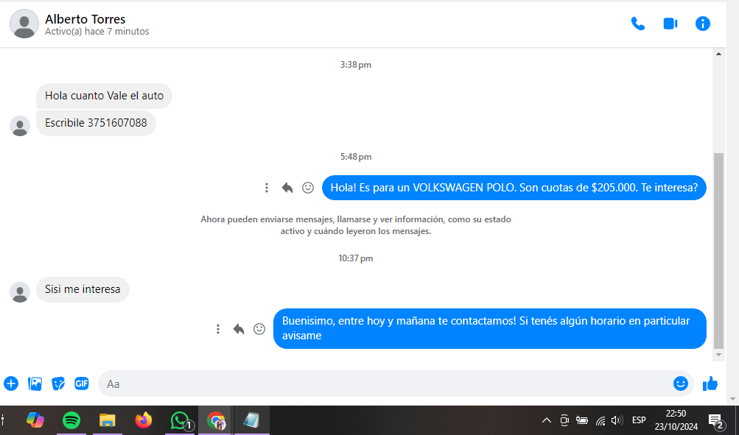Click the 3:38 pm timestamp

(x=356, y=65)
